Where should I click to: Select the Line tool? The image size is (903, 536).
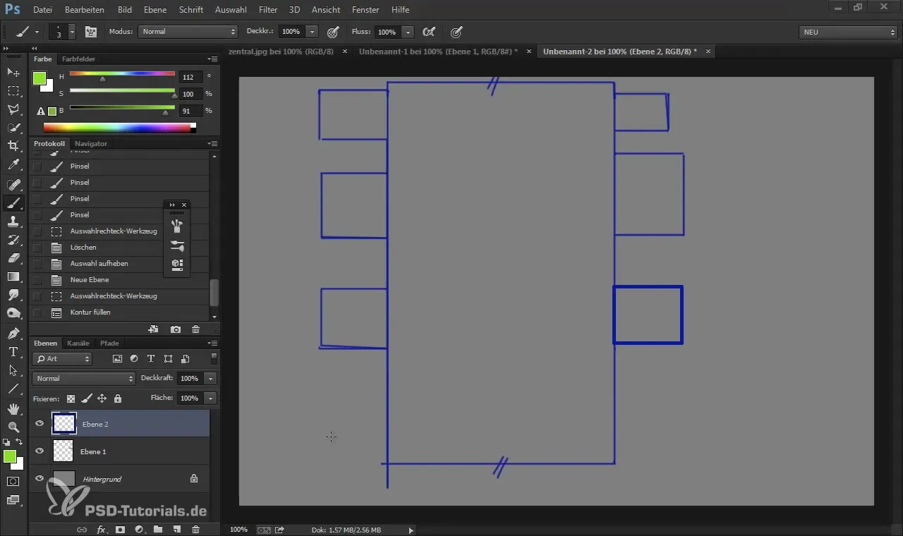(13, 389)
